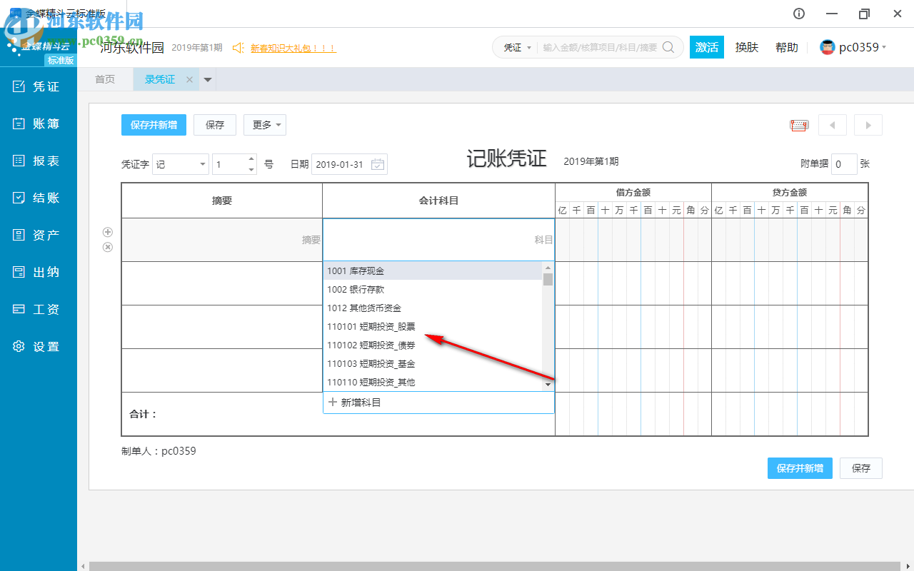Add a new voucher row with the plus icon

pyautogui.click(x=108, y=231)
